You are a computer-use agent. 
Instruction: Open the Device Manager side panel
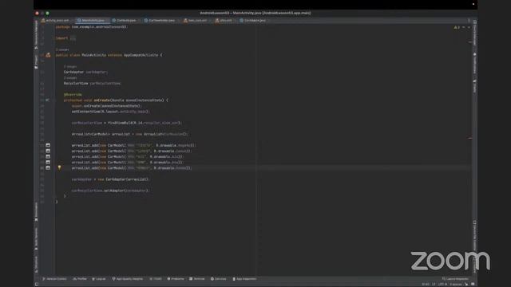[x=474, y=33]
